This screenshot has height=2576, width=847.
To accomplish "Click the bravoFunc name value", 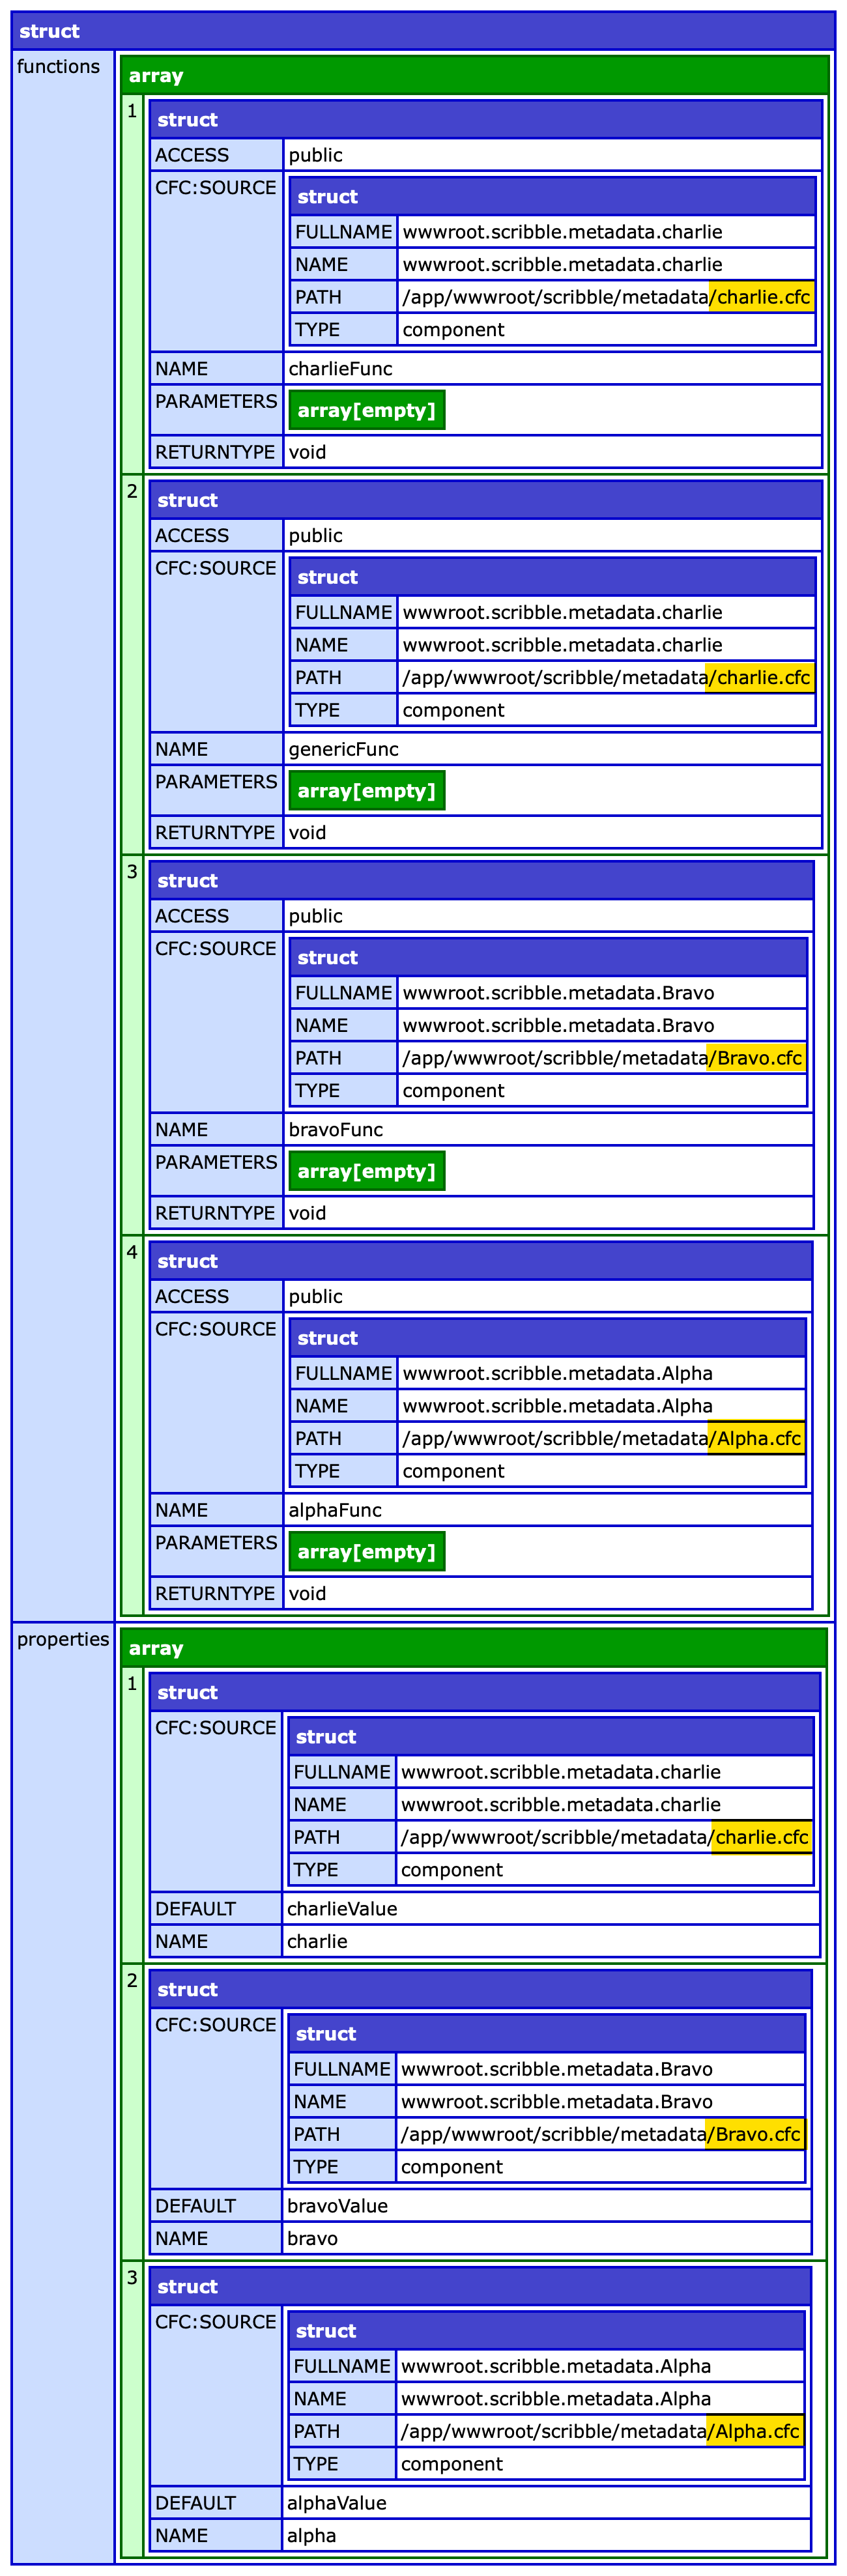I will [336, 1129].
